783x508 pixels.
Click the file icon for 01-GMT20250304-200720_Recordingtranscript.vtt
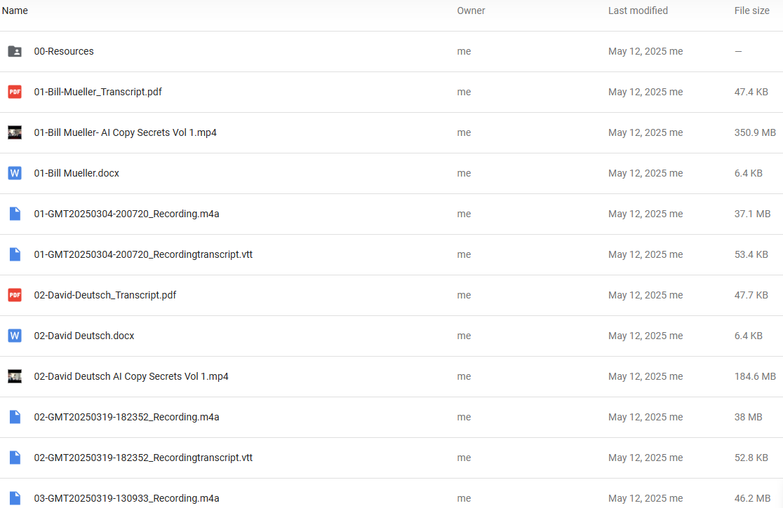15,254
